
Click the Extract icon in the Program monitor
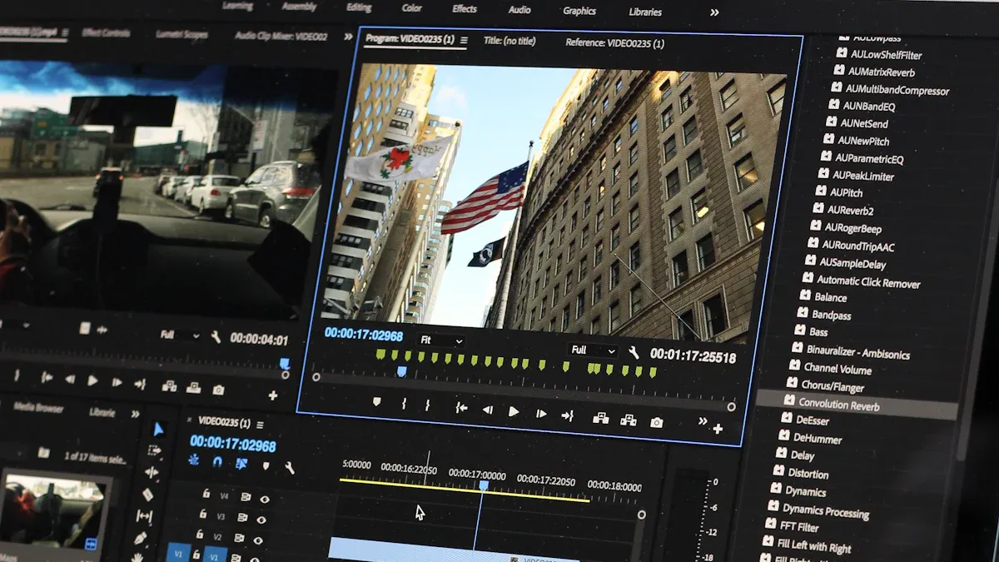(x=629, y=418)
